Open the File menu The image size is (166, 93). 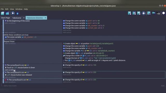[2, 9]
